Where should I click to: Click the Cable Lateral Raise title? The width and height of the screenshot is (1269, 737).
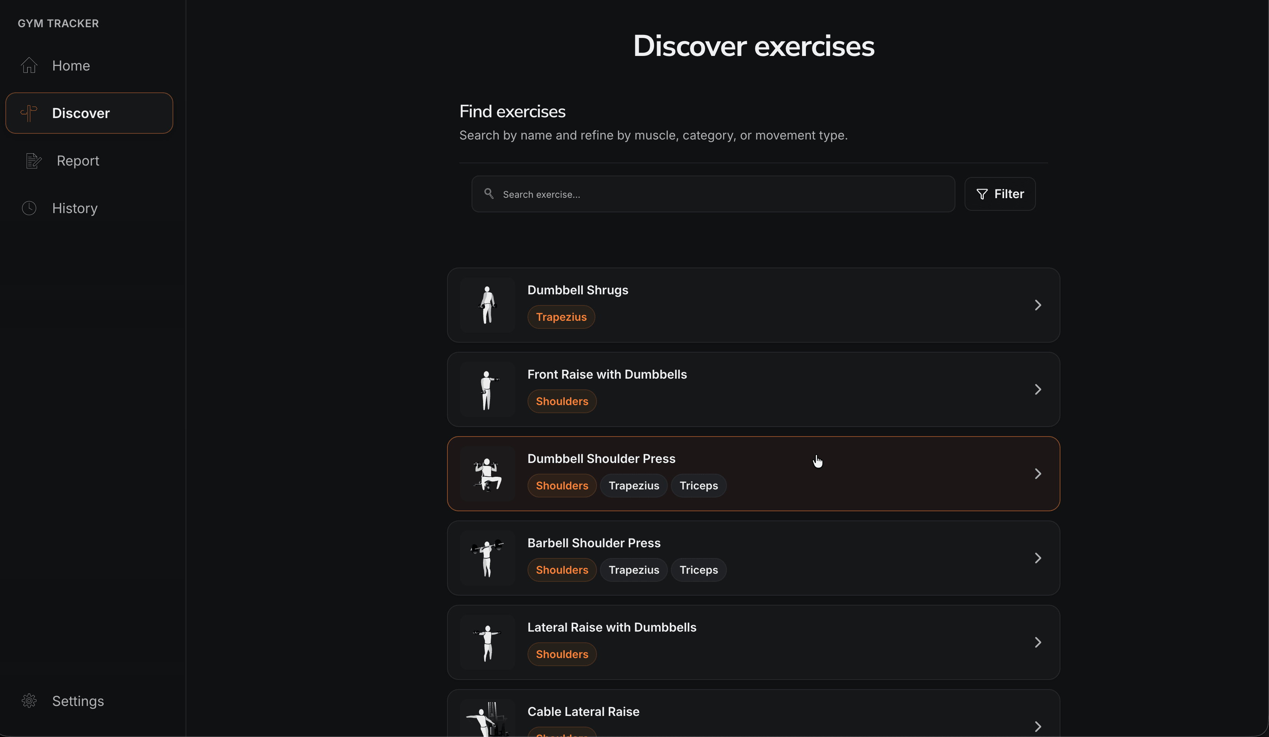point(583,711)
